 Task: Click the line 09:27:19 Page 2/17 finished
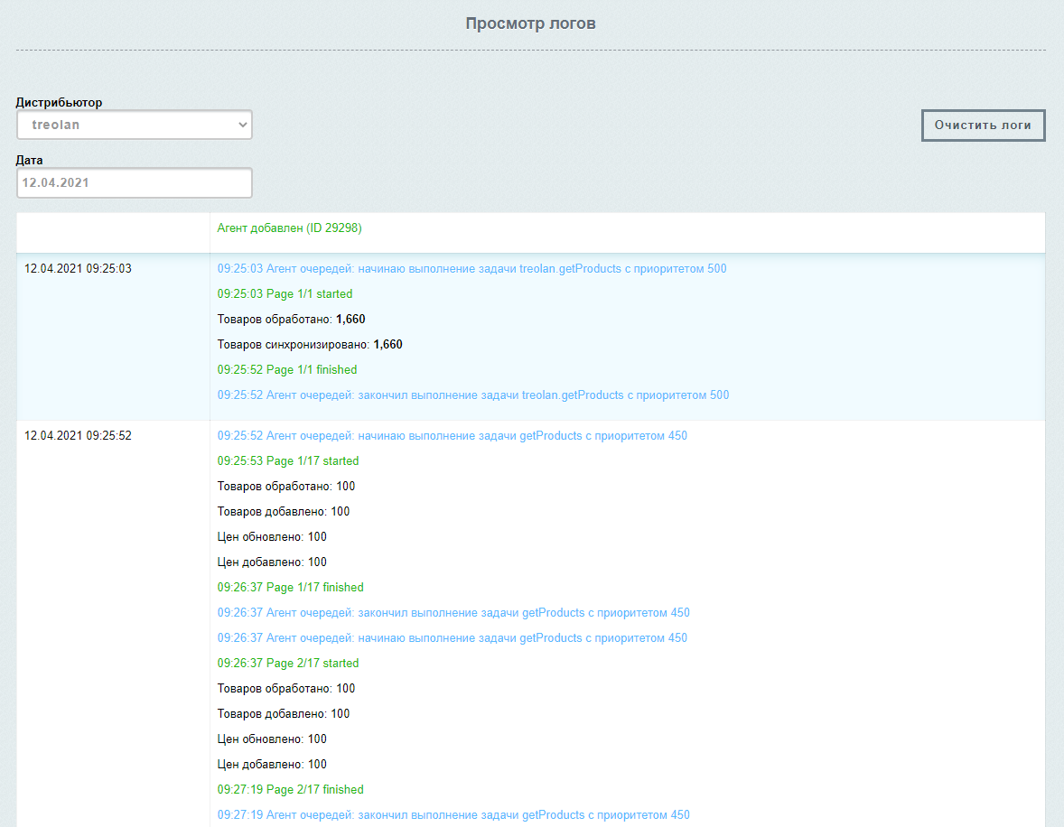tap(291, 790)
